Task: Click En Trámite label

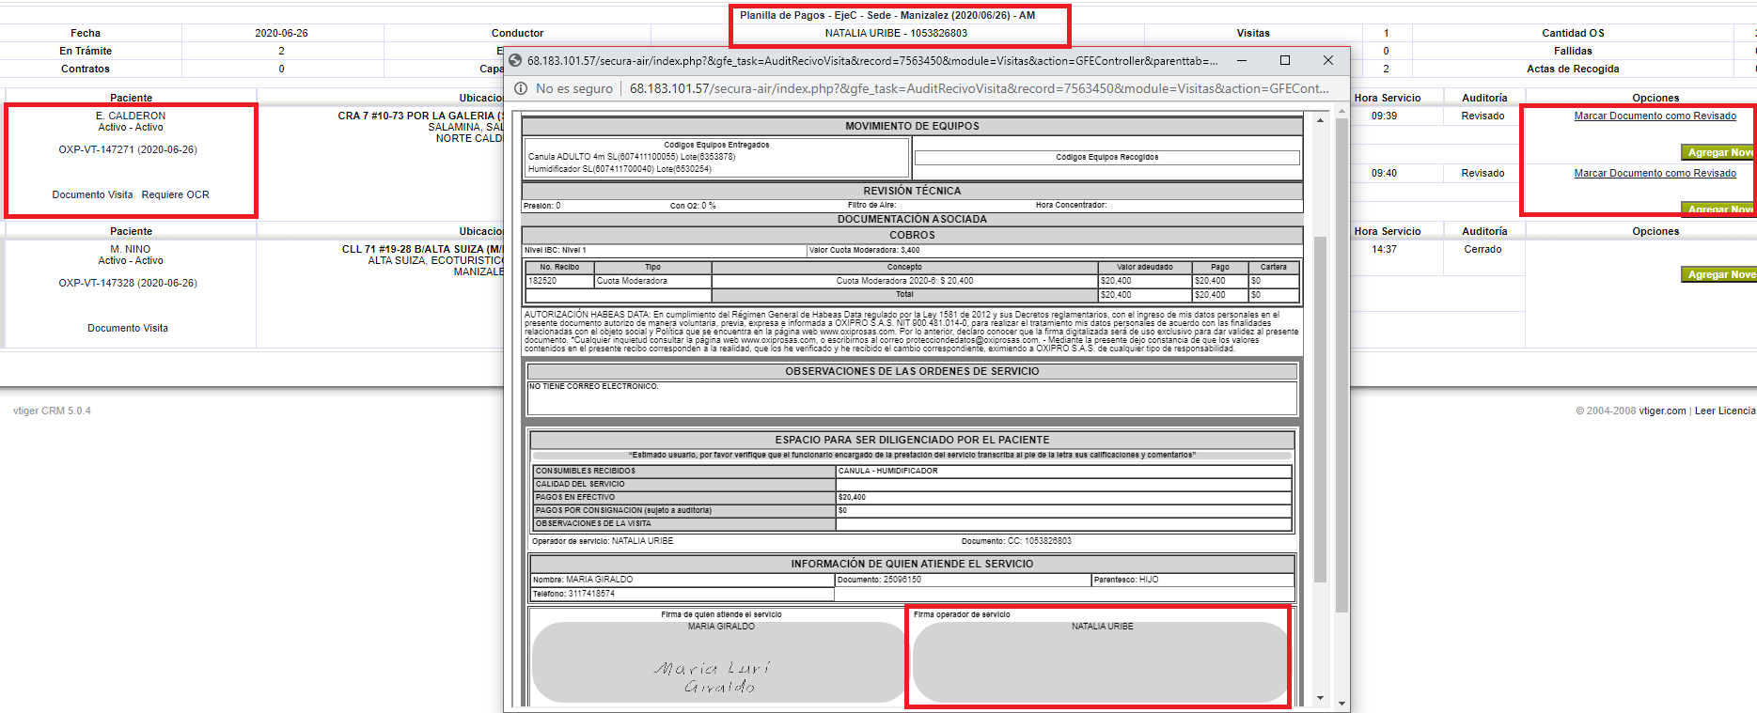Action: (x=86, y=51)
